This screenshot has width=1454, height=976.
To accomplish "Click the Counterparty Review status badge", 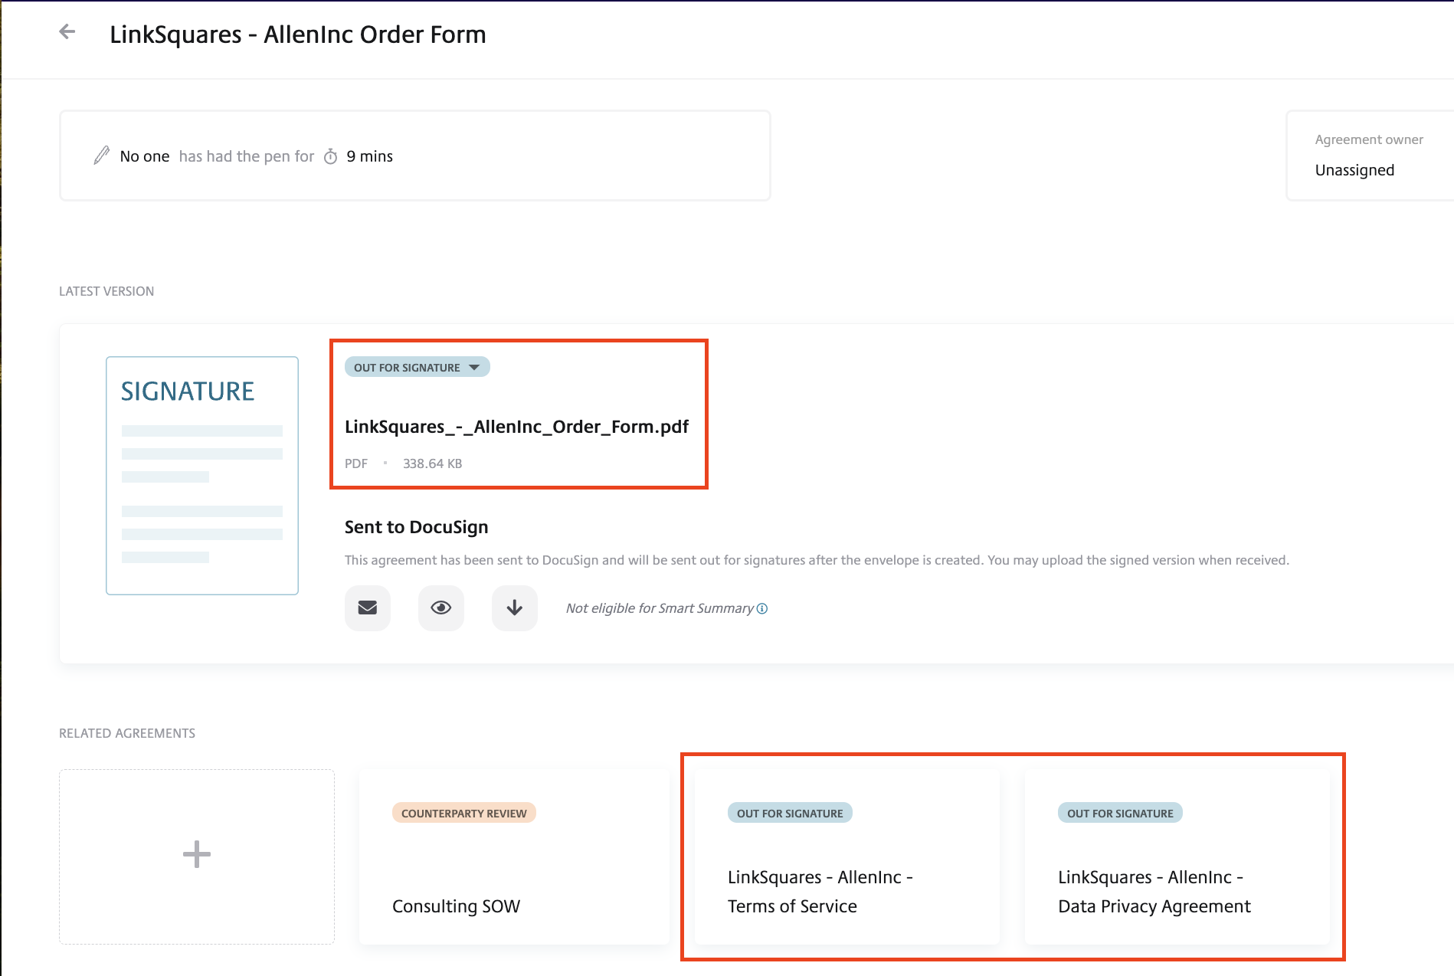I will [464, 813].
